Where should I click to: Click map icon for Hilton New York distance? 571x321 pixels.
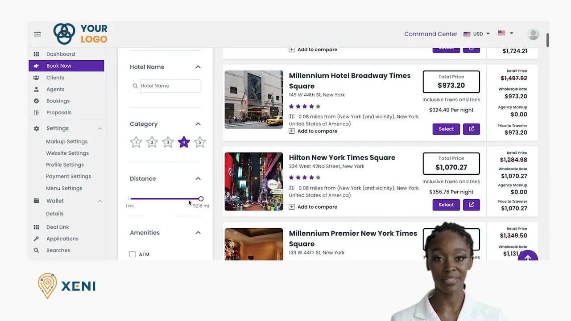[x=292, y=188]
